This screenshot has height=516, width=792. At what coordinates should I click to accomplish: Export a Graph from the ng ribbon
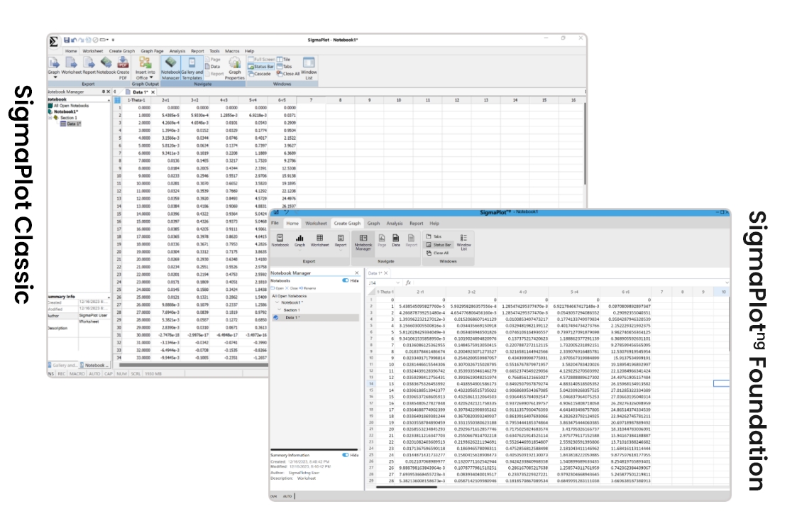click(299, 238)
